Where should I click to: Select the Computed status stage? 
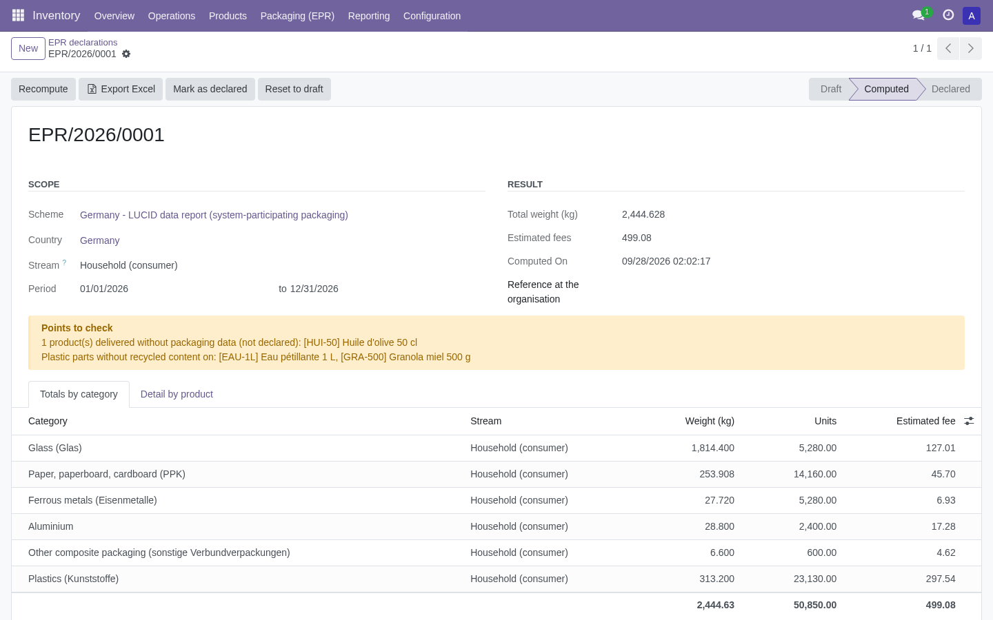tap(886, 89)
